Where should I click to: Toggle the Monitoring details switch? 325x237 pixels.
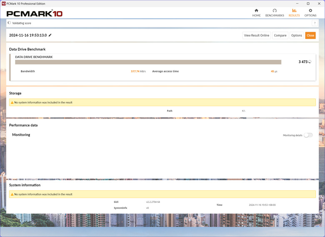(308, 135)
